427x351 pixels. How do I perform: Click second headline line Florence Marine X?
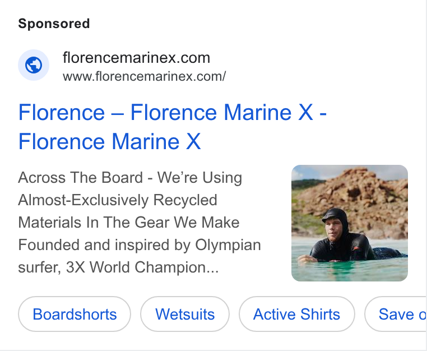[109, 141]
